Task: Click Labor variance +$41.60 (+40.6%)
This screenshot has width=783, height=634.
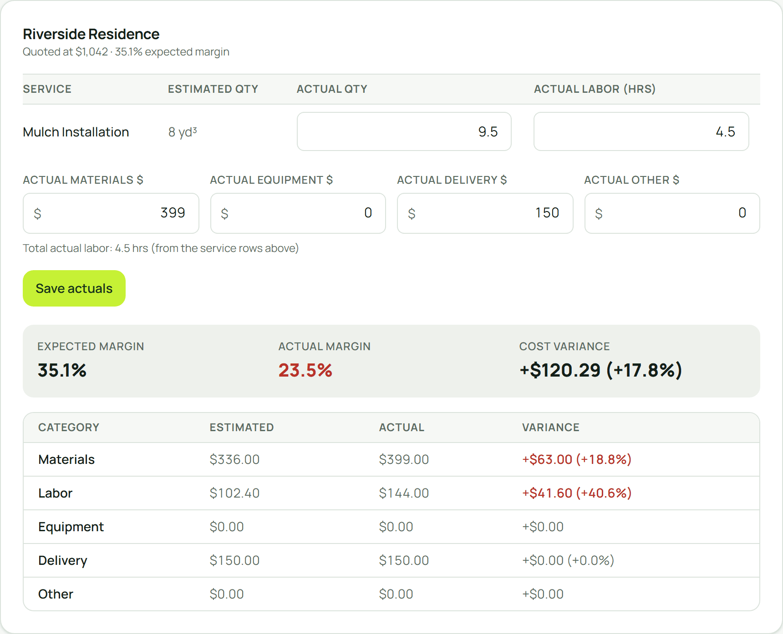Action: click(x=577, y=493)
